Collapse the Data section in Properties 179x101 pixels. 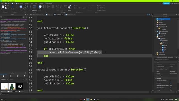155,62
